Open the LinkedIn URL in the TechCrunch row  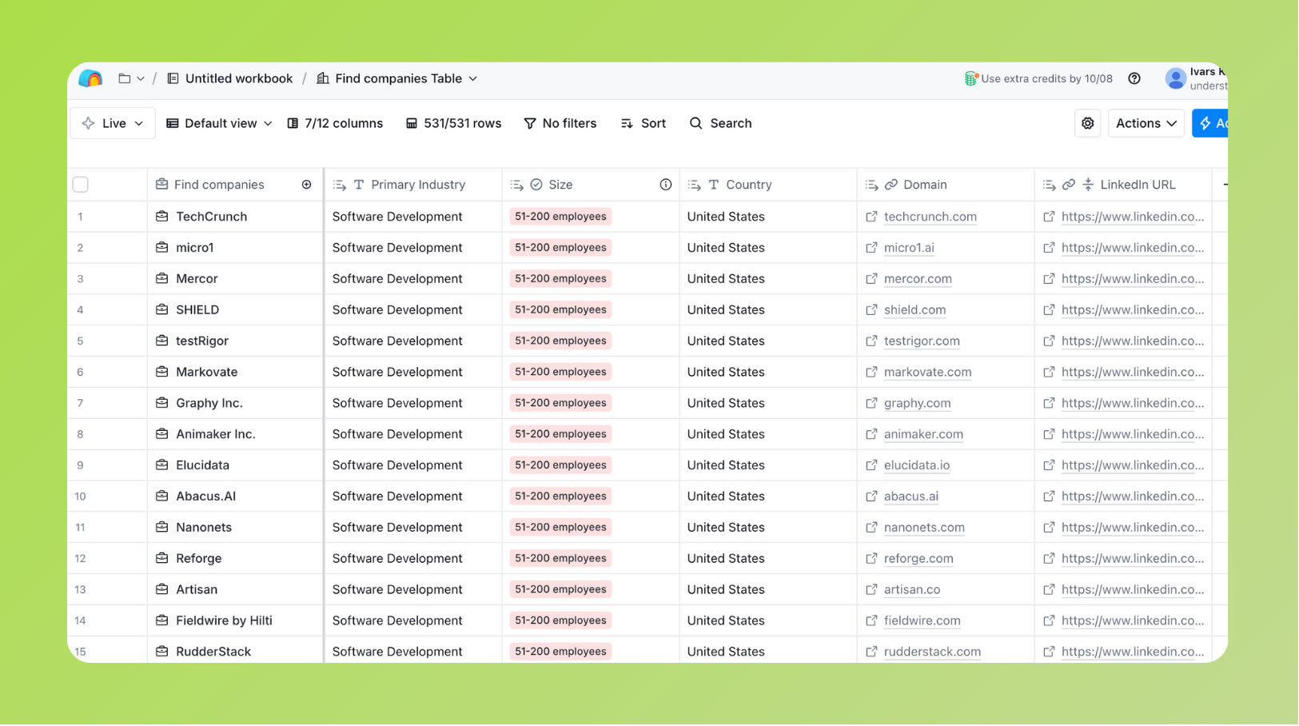pos(1133,217)
